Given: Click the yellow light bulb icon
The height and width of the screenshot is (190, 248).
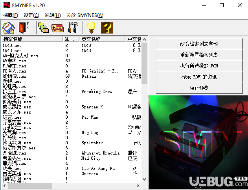Looking at the screenshot, I should click(91, 28).
